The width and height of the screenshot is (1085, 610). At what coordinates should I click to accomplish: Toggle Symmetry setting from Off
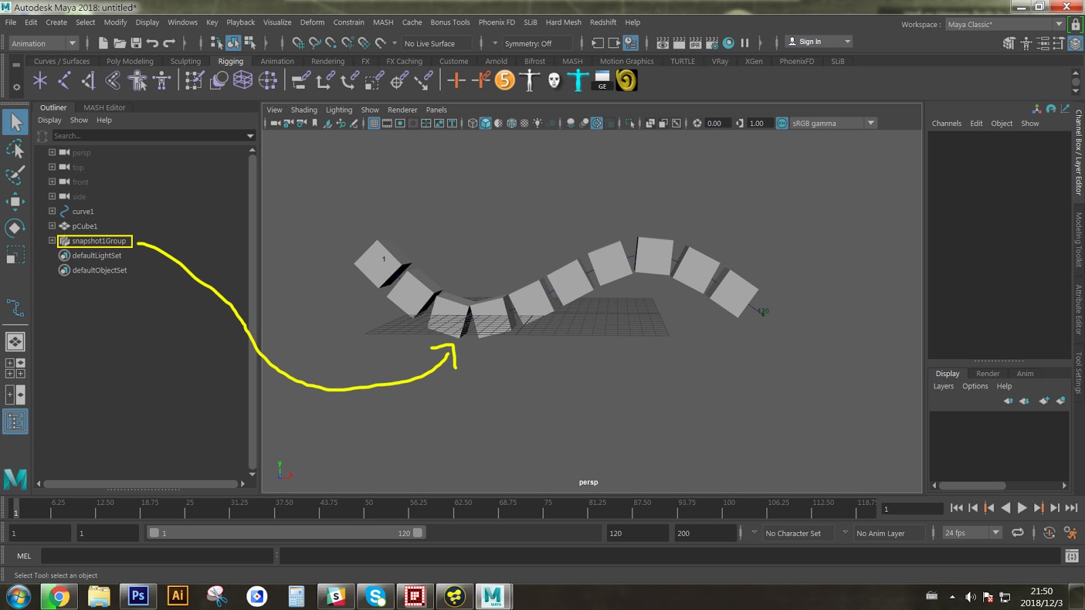(538, 43)
